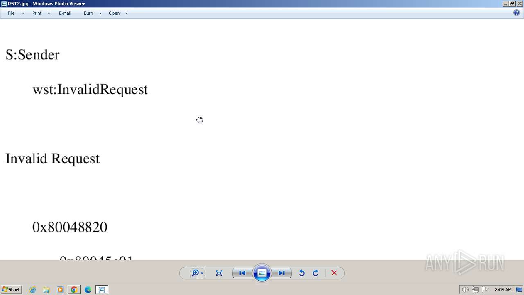The height and width of the screenshot is (295, 524).
Task: Launch Google Chrome from the taskbar
Action: (x=74, y=290)
